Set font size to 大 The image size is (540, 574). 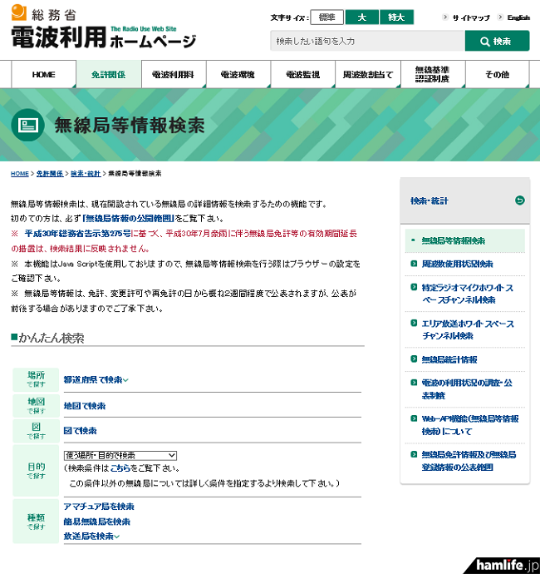point(361,17)
